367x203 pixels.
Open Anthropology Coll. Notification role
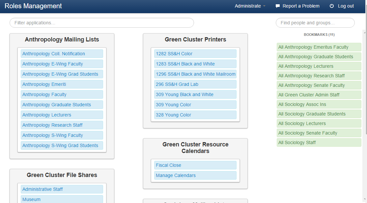[54, 54]
